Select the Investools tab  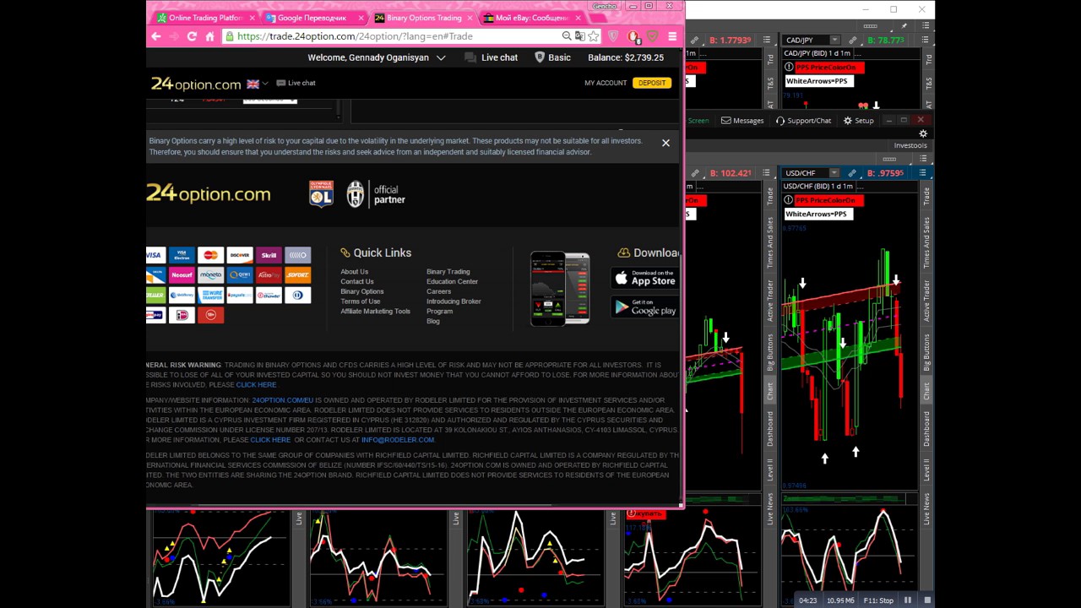pos(910,145)
